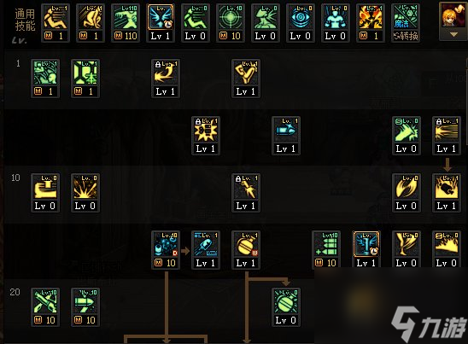The height and width of the screenshot is (344, 468).
Task: Select the yellow flexing arm skill
Action: 246,79
